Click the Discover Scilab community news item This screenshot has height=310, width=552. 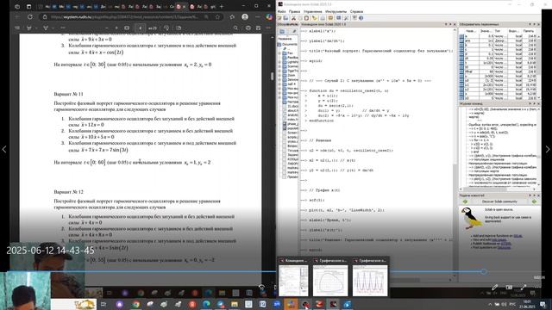coord(499,201)
